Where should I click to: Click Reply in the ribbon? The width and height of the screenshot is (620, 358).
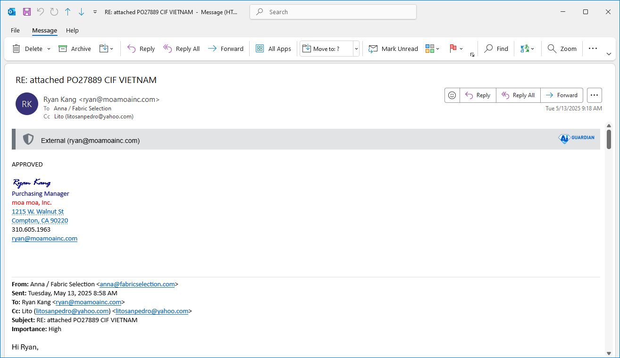pyautogui.click(x=141, y=49)
